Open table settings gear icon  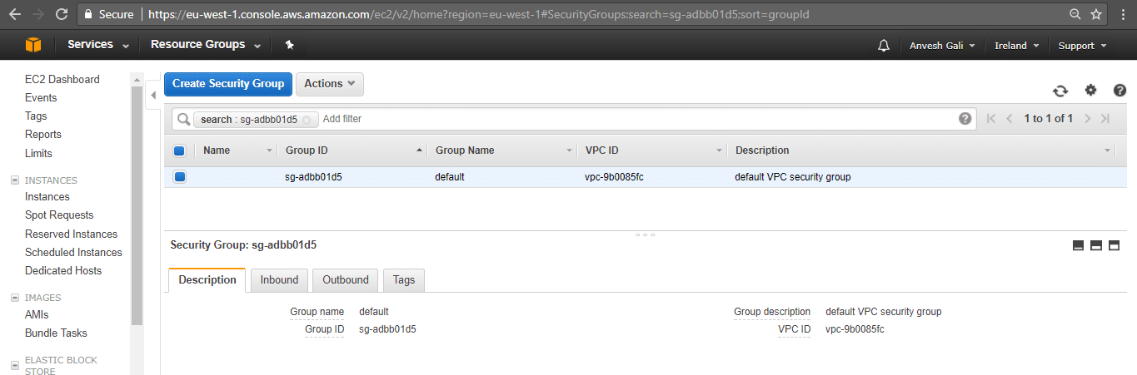[1090, 91]
